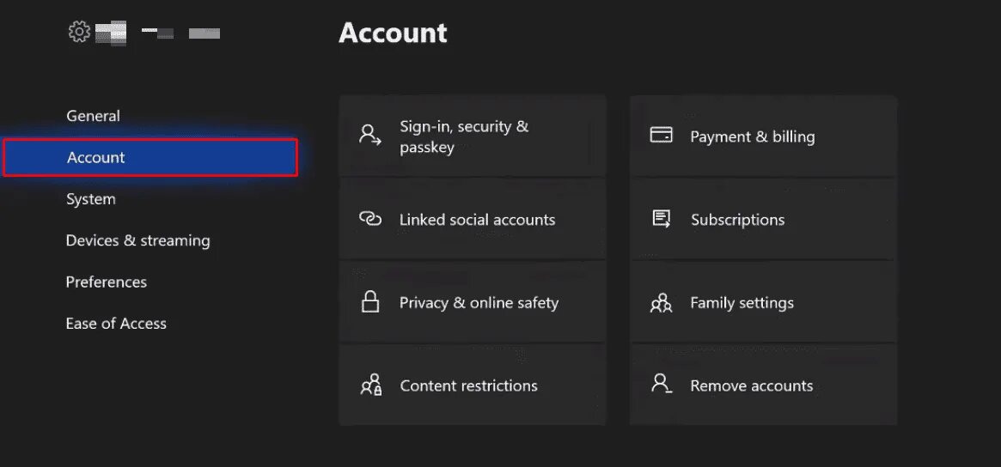Click the settings gear icon
This screenshot has height=467, width=1001.
[79, 33]
